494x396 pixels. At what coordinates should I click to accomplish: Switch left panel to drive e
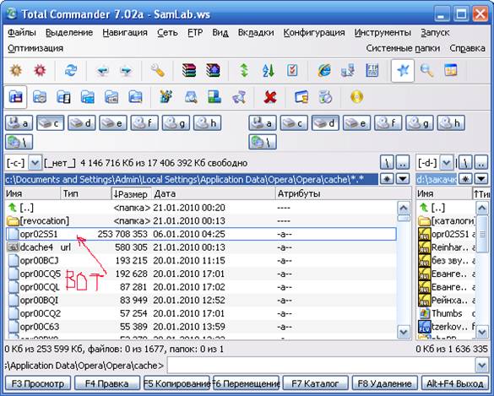[x=113, y=123]
